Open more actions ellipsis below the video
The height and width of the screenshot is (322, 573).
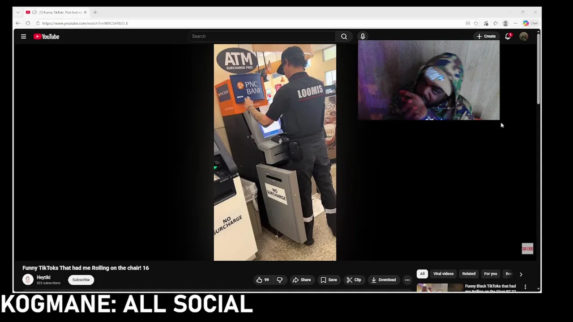point(407,280)
